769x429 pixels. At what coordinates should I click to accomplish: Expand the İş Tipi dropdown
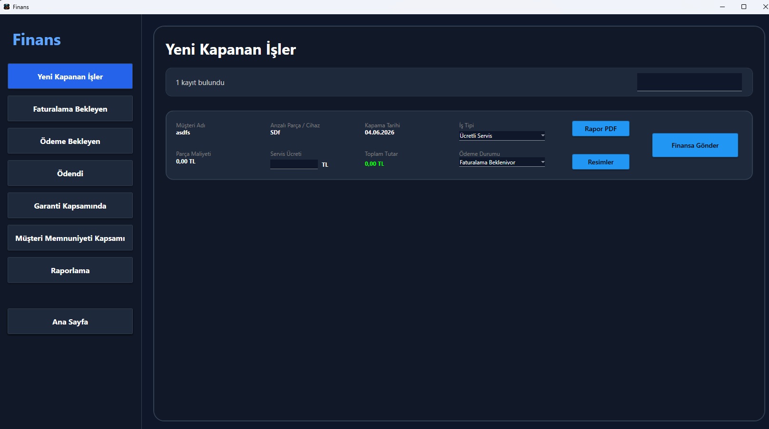tap(502, 136)
